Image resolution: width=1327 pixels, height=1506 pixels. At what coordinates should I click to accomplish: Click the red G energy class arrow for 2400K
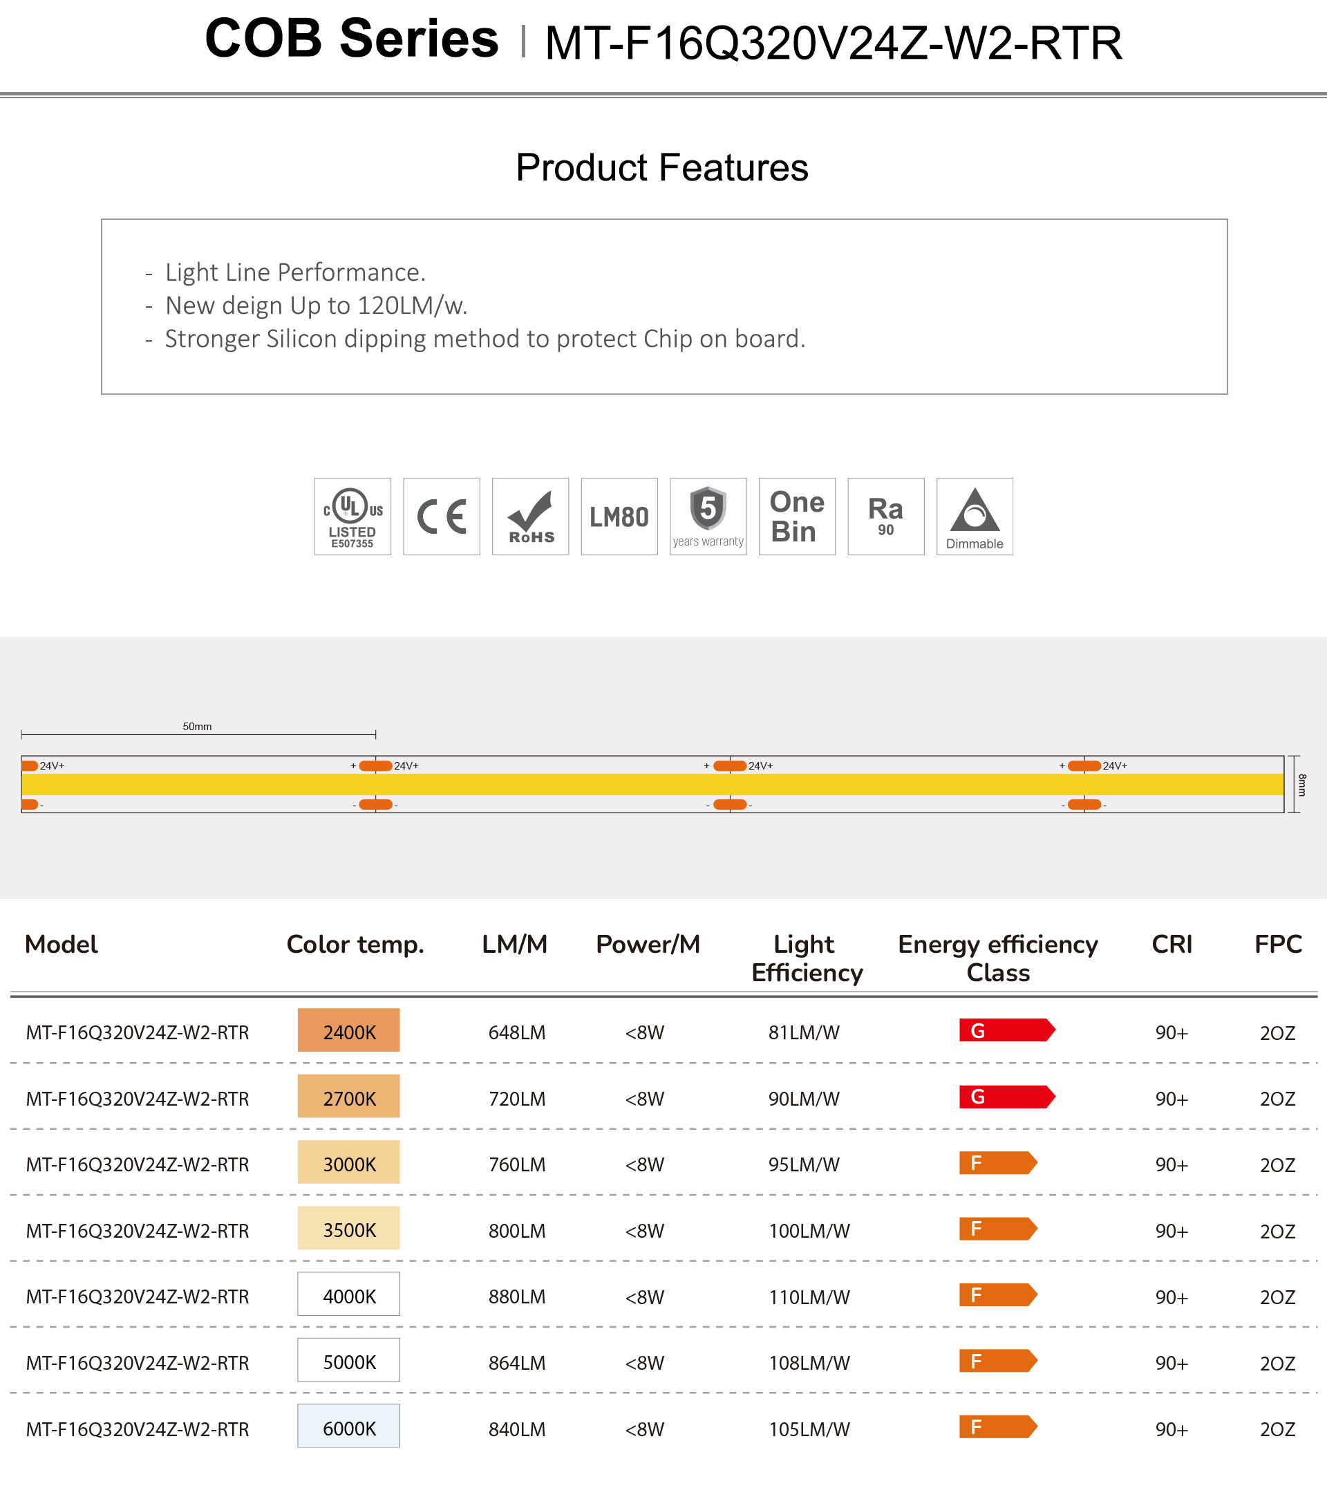[x=1006, y=1030]
